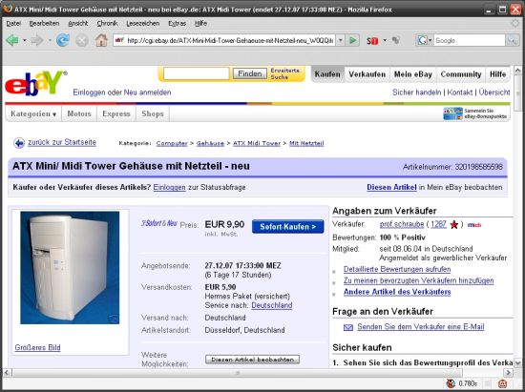Go to Firefox home page via house icon
The image size is (525, 392).
click(x=101, y=40)
